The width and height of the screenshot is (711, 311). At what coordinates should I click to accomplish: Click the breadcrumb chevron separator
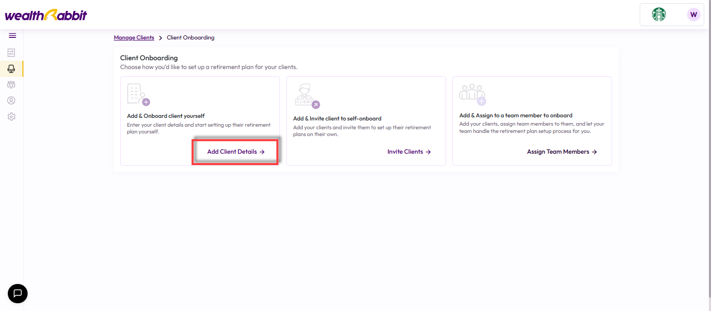160,38
